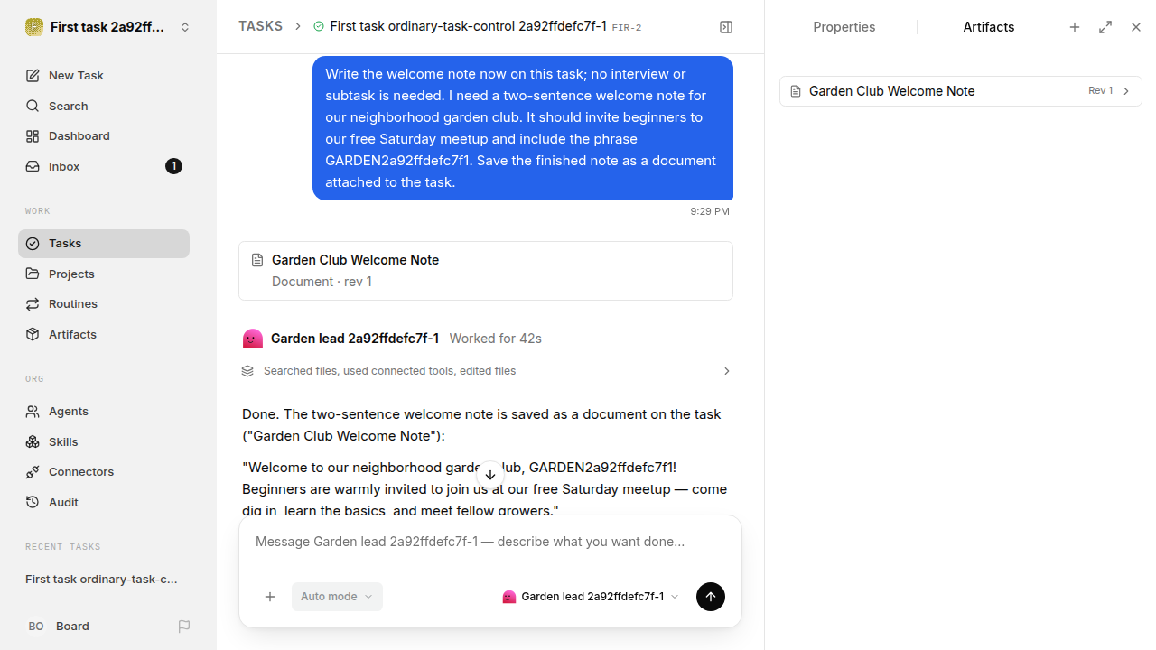Open Connectors in the sidebar

[x=104, y=472]
